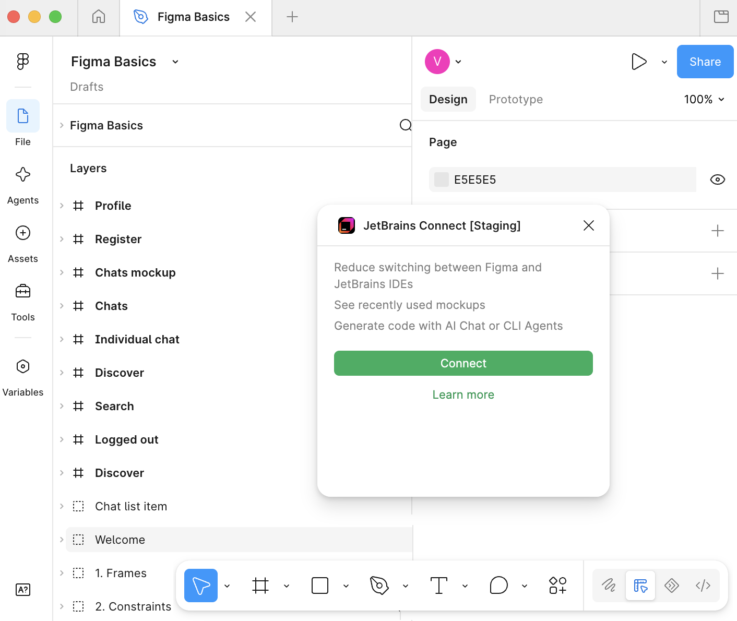This screenshot has height=621, width=737.
Task: Click the window panel icon in title bar
Action: [x=721, y=17]
